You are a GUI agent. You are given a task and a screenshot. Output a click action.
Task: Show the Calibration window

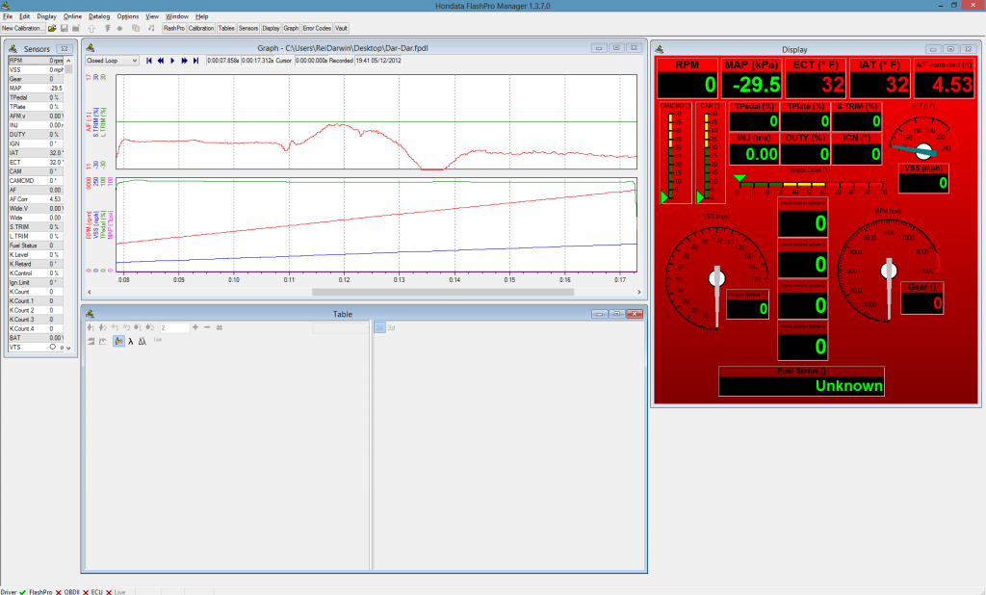pyautogui.click(x=201, y=28)
